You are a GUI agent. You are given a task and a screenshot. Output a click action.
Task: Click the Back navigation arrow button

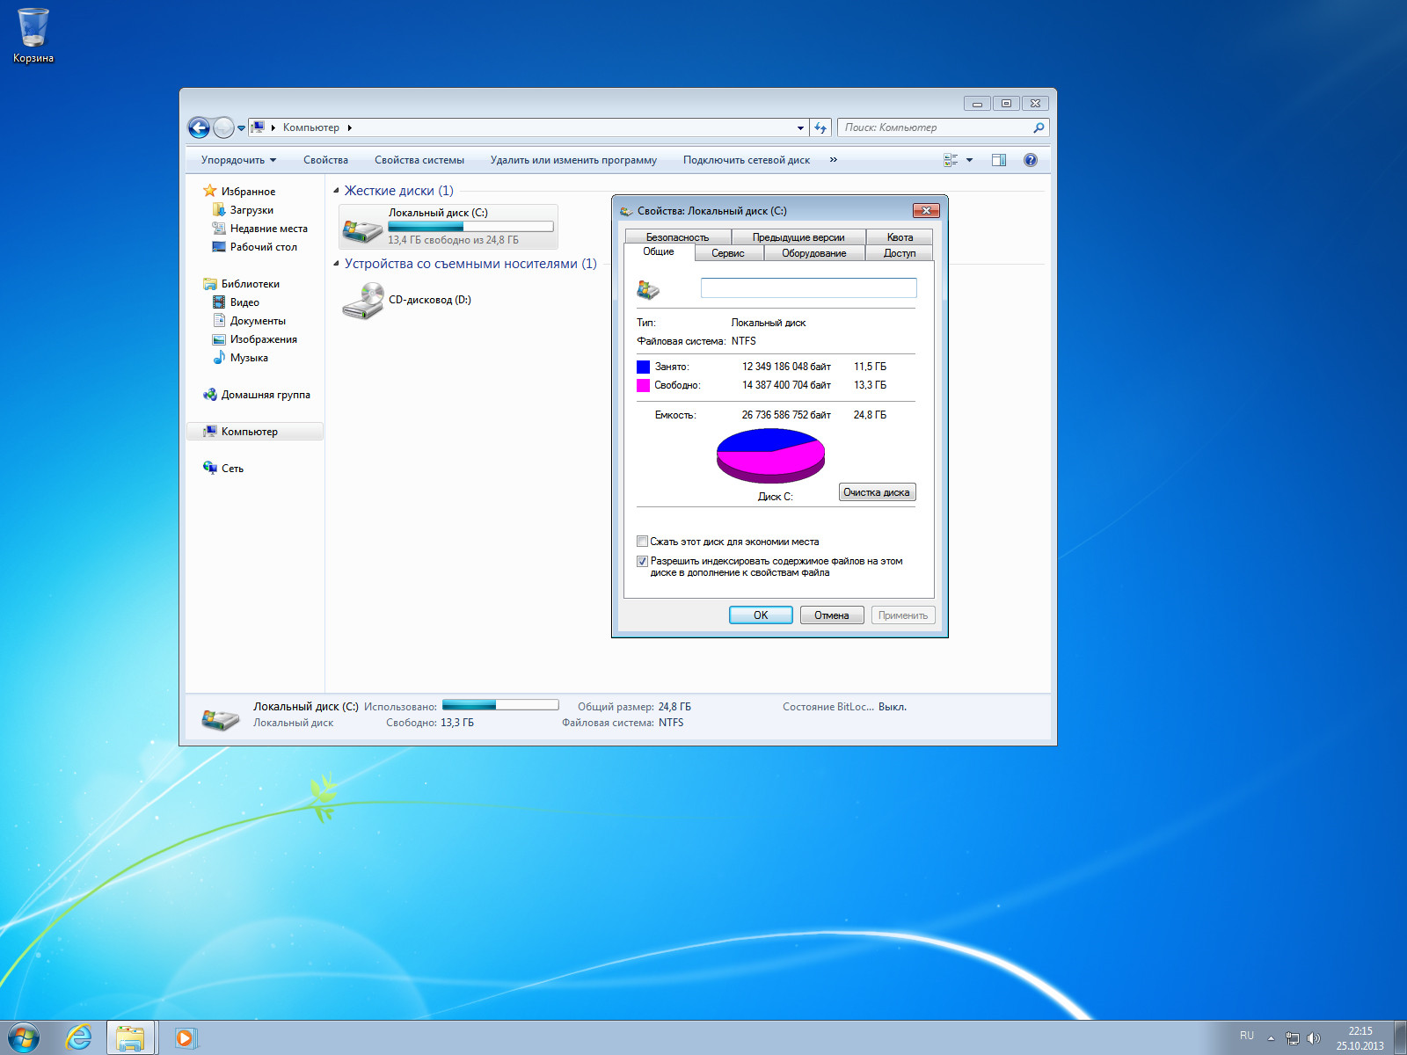[x=199, y=128]
